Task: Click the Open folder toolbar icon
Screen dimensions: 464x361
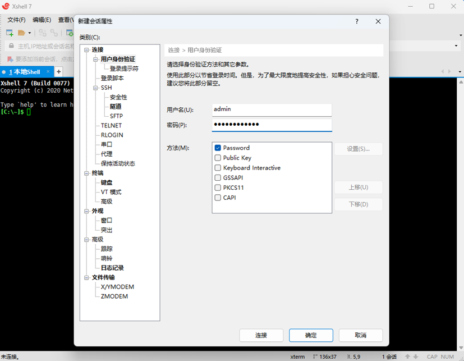Action: [21, 33]
